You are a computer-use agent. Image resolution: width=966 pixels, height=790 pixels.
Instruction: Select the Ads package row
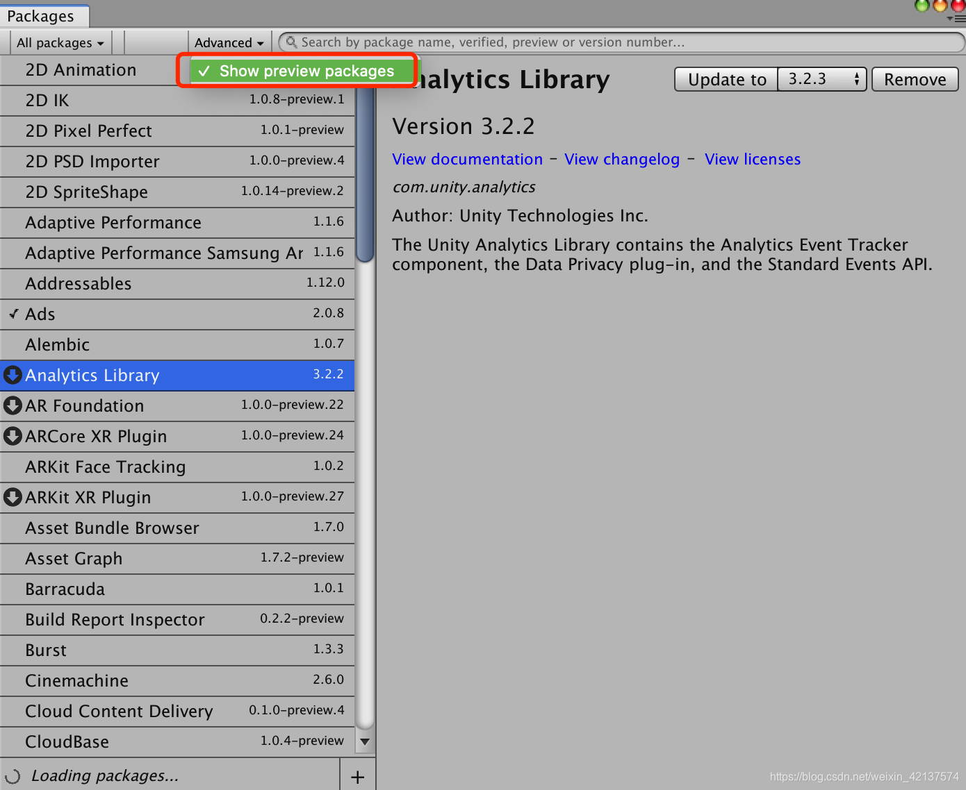pyautogui.click(x=177, y=314)
